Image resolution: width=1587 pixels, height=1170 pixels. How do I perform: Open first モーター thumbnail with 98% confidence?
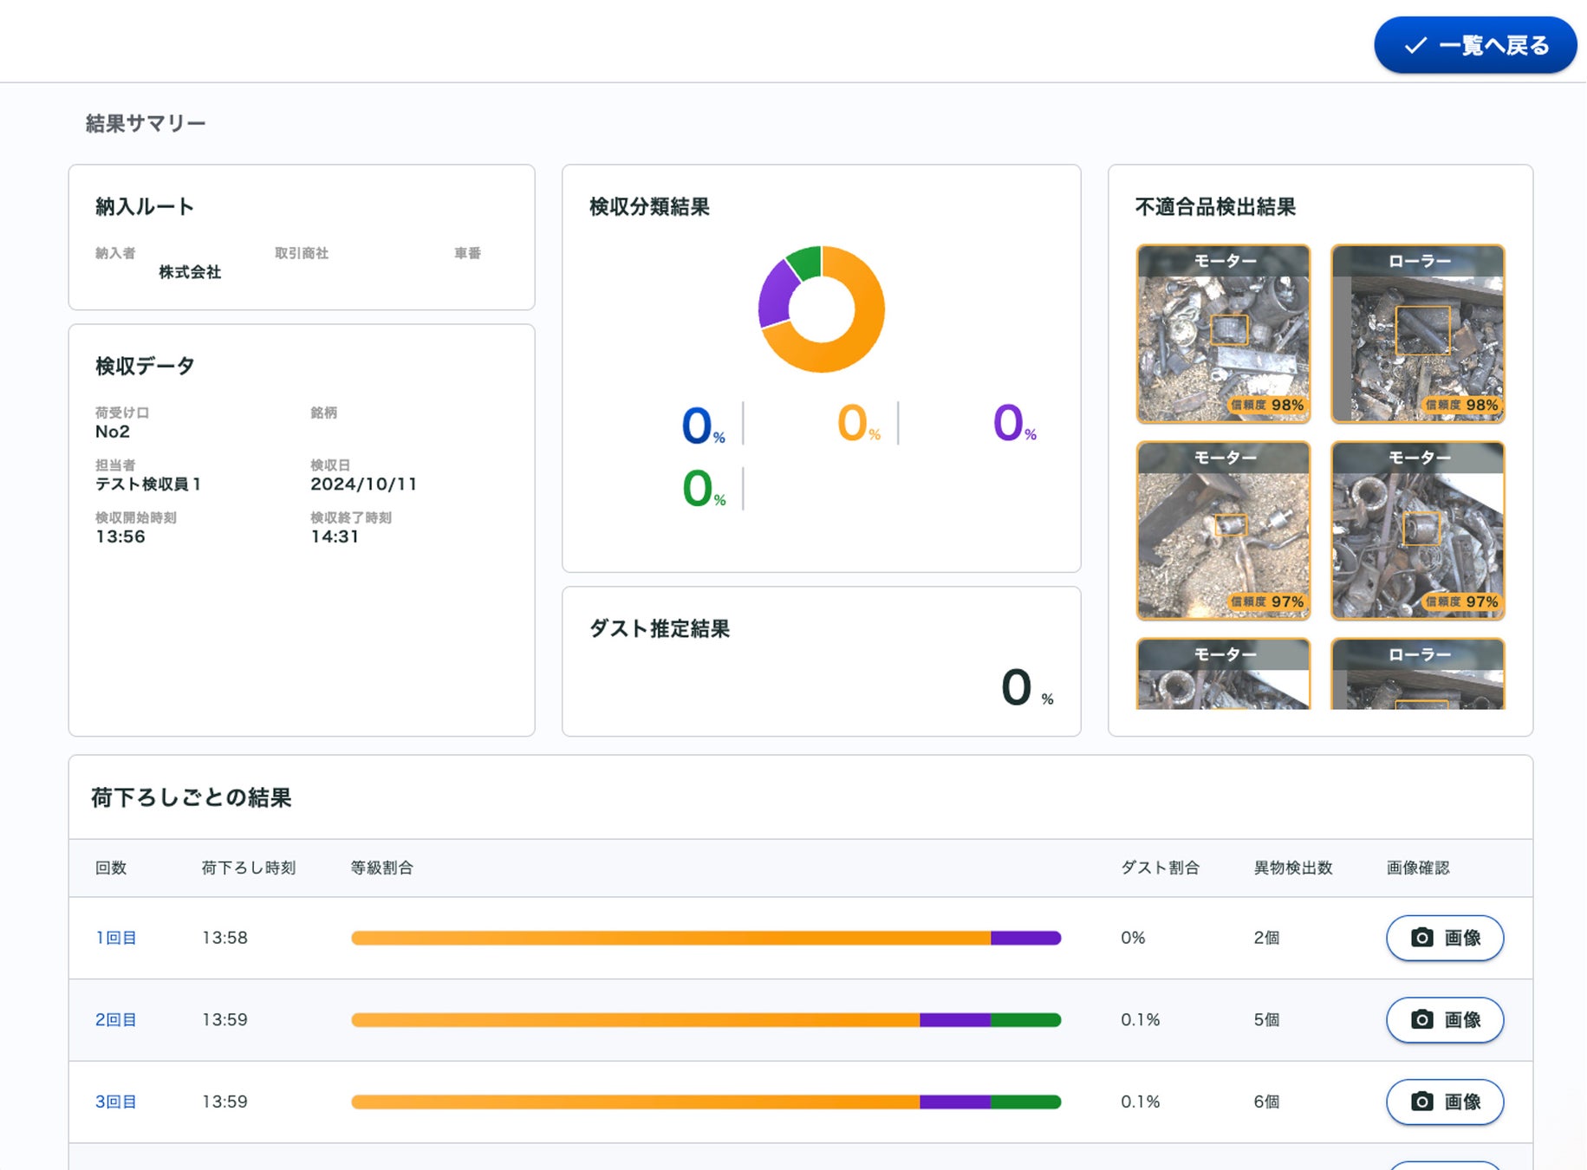pos(1223,335)
